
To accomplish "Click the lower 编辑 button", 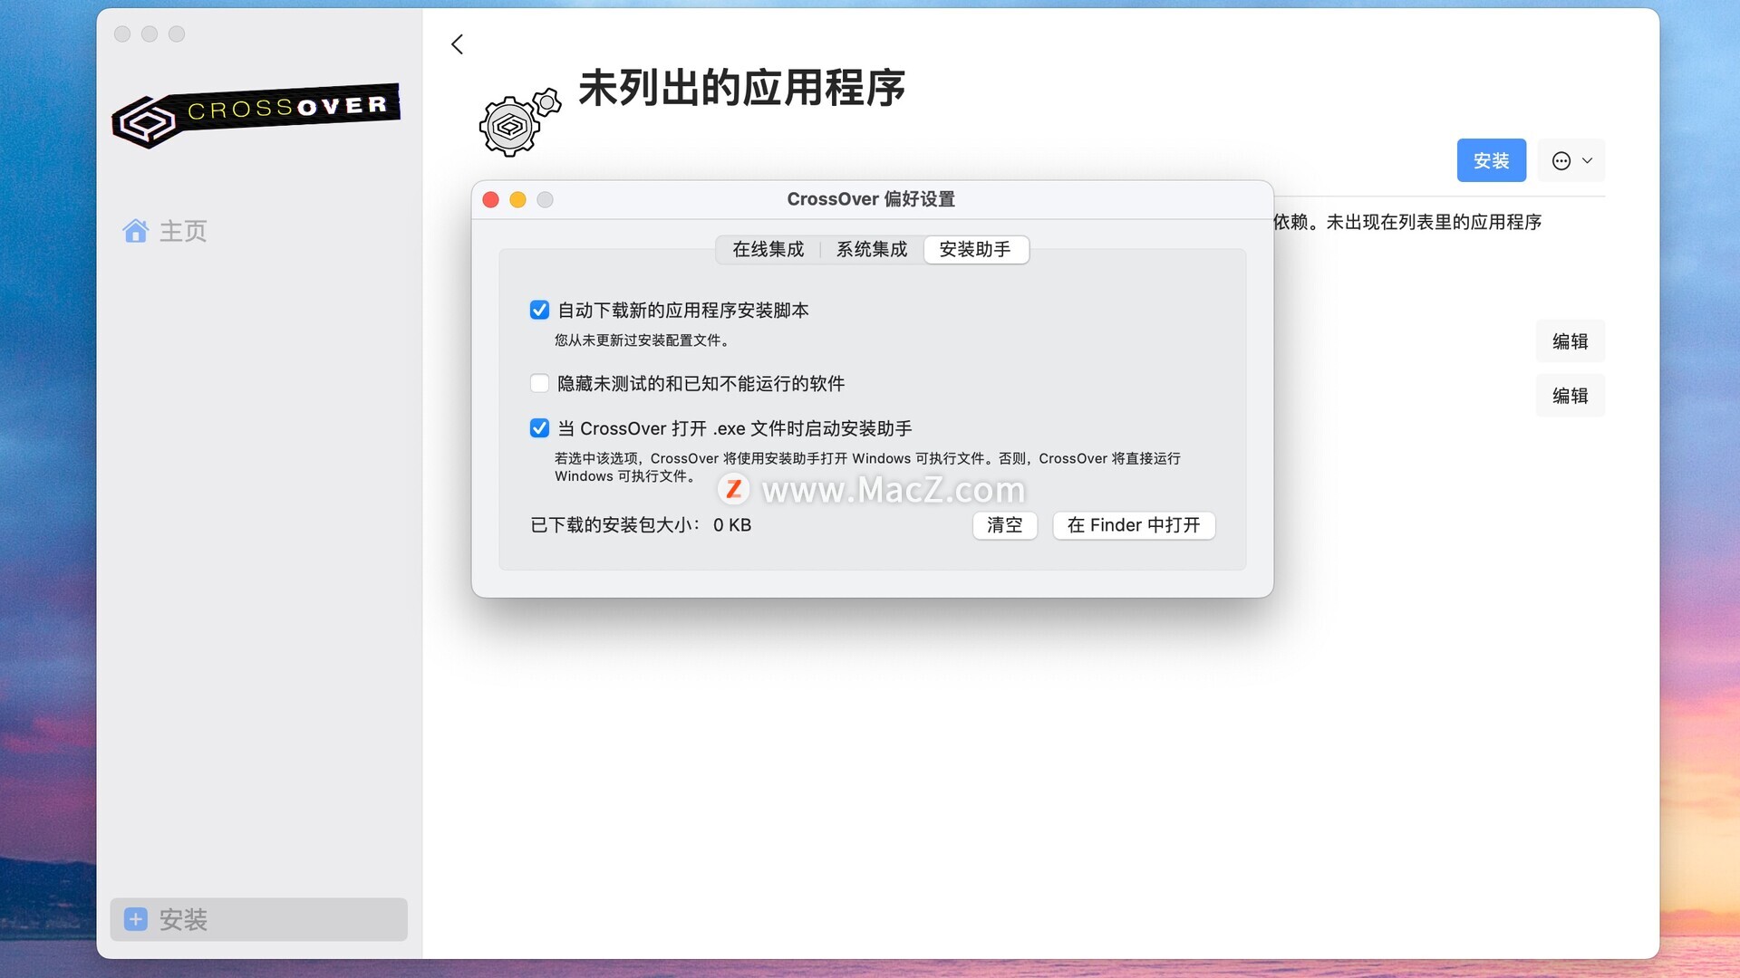I will click(1570, 396).
